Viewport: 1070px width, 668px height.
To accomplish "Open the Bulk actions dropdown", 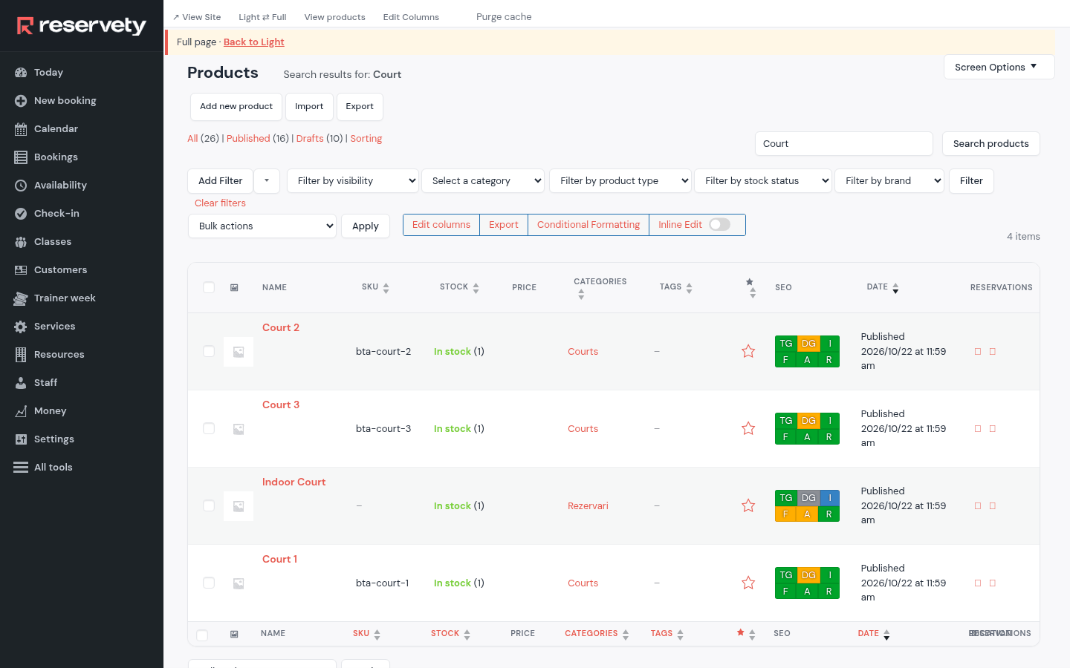I will tap(262, 226).
